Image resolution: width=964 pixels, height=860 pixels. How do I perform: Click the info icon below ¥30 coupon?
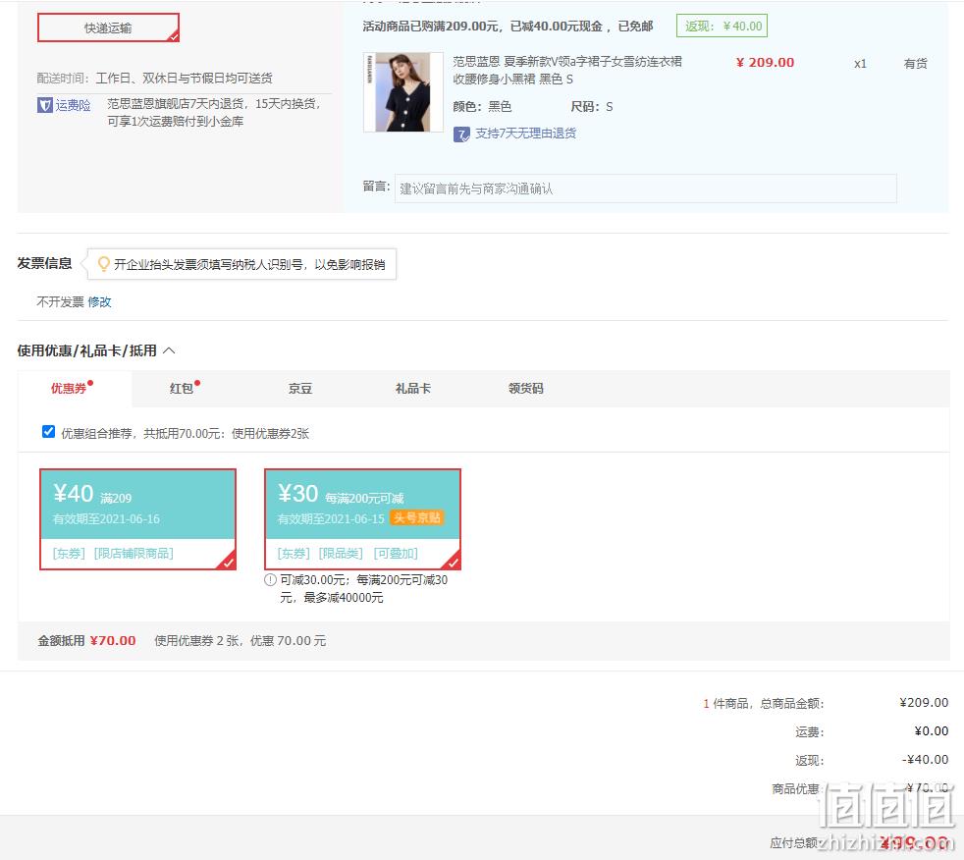(x=271, y=579)
